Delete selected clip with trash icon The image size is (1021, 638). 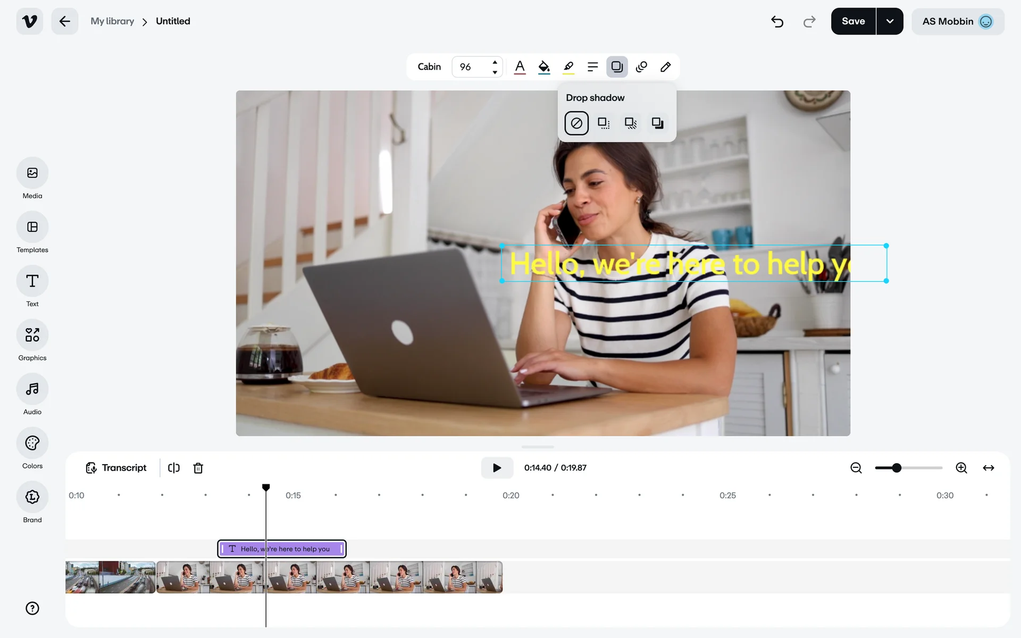(x=198, y=468)
